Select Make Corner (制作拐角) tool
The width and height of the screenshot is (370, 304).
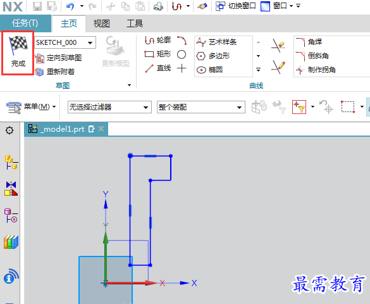tap(316, 70)
